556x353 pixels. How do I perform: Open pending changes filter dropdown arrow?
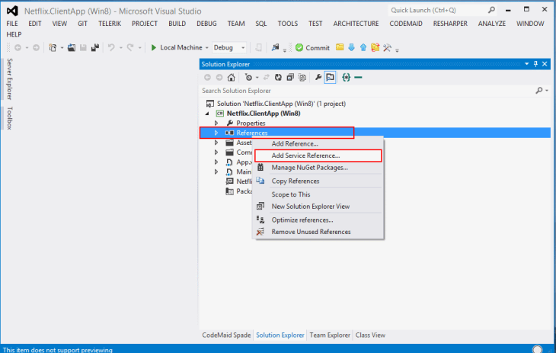257,78
